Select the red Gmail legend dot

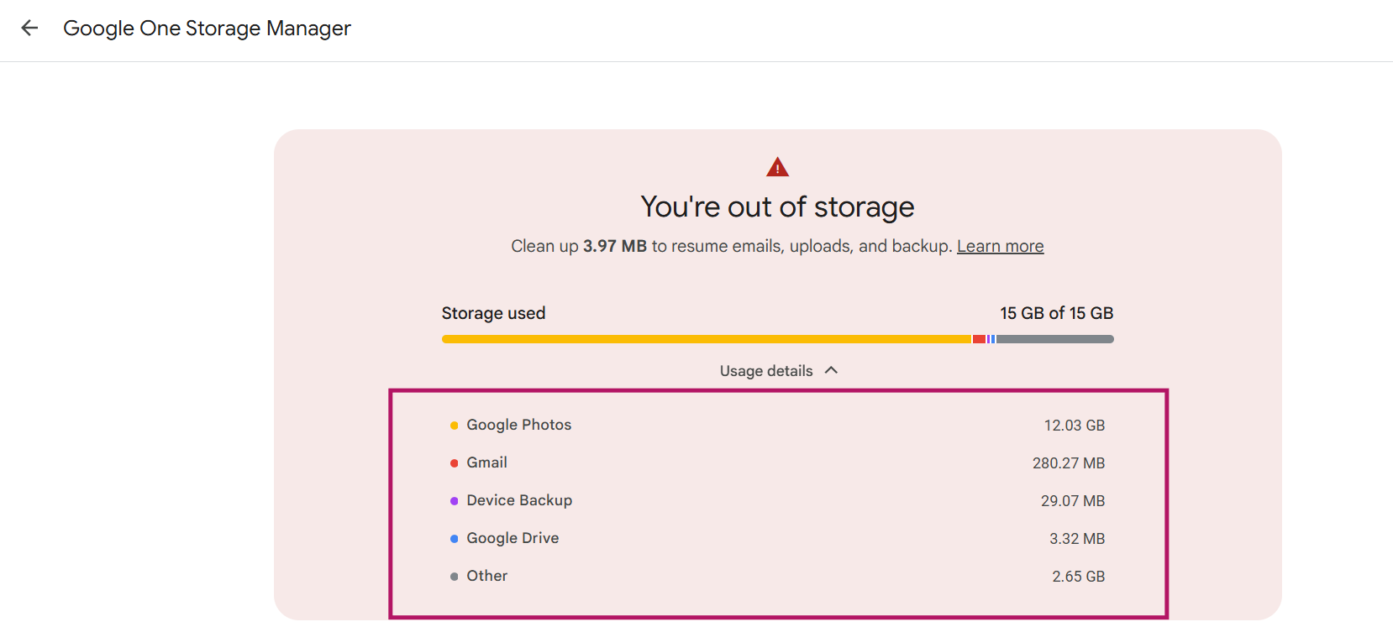coord(454,462)
